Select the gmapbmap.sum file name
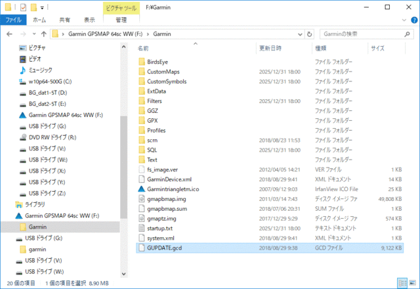Viewport: 420px width, 289px height. point(167,209)
